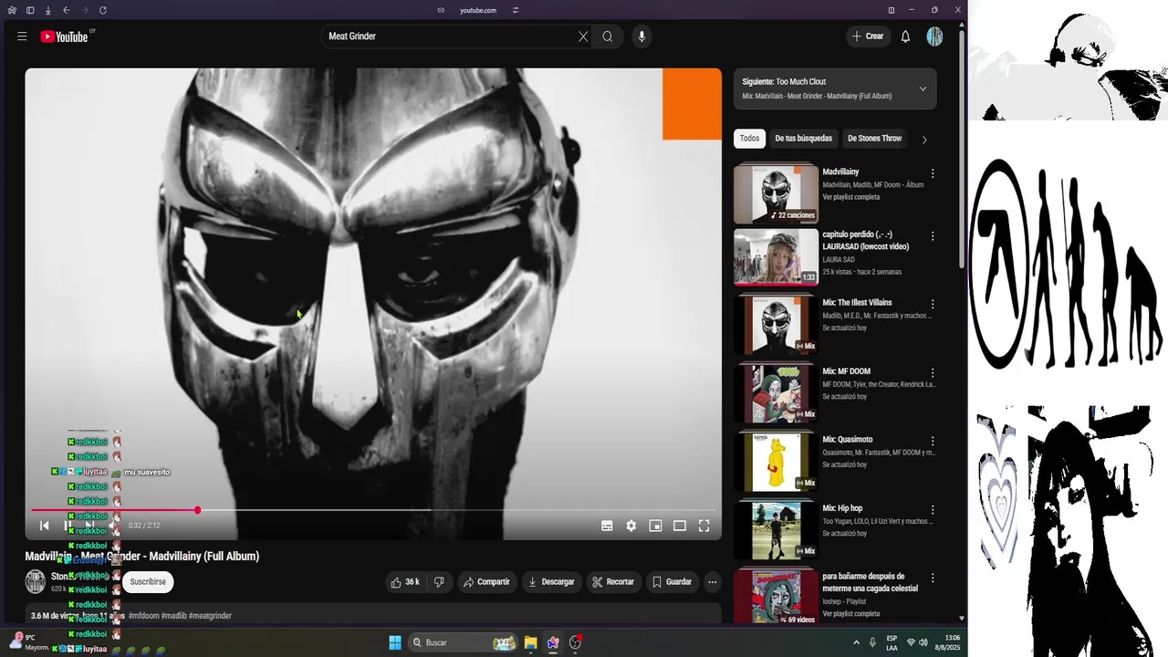Show hidden system tray icons
The height and width of the screenshot is (657, 1168).
(856, 642)
